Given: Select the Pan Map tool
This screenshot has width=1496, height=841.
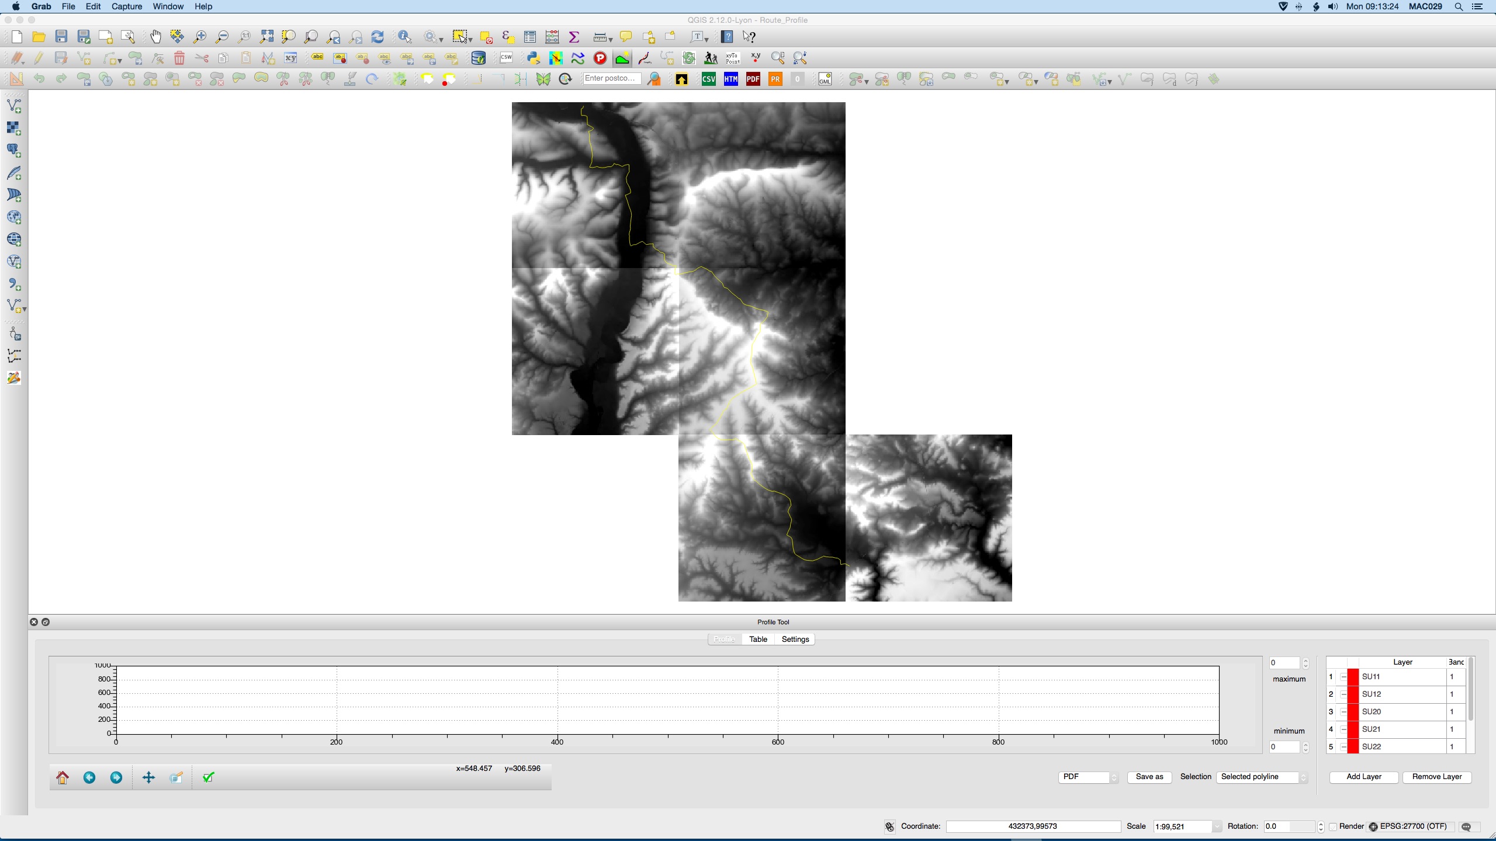Looking at the screenshot, I should pyautogui.click(x=156, y=37).
